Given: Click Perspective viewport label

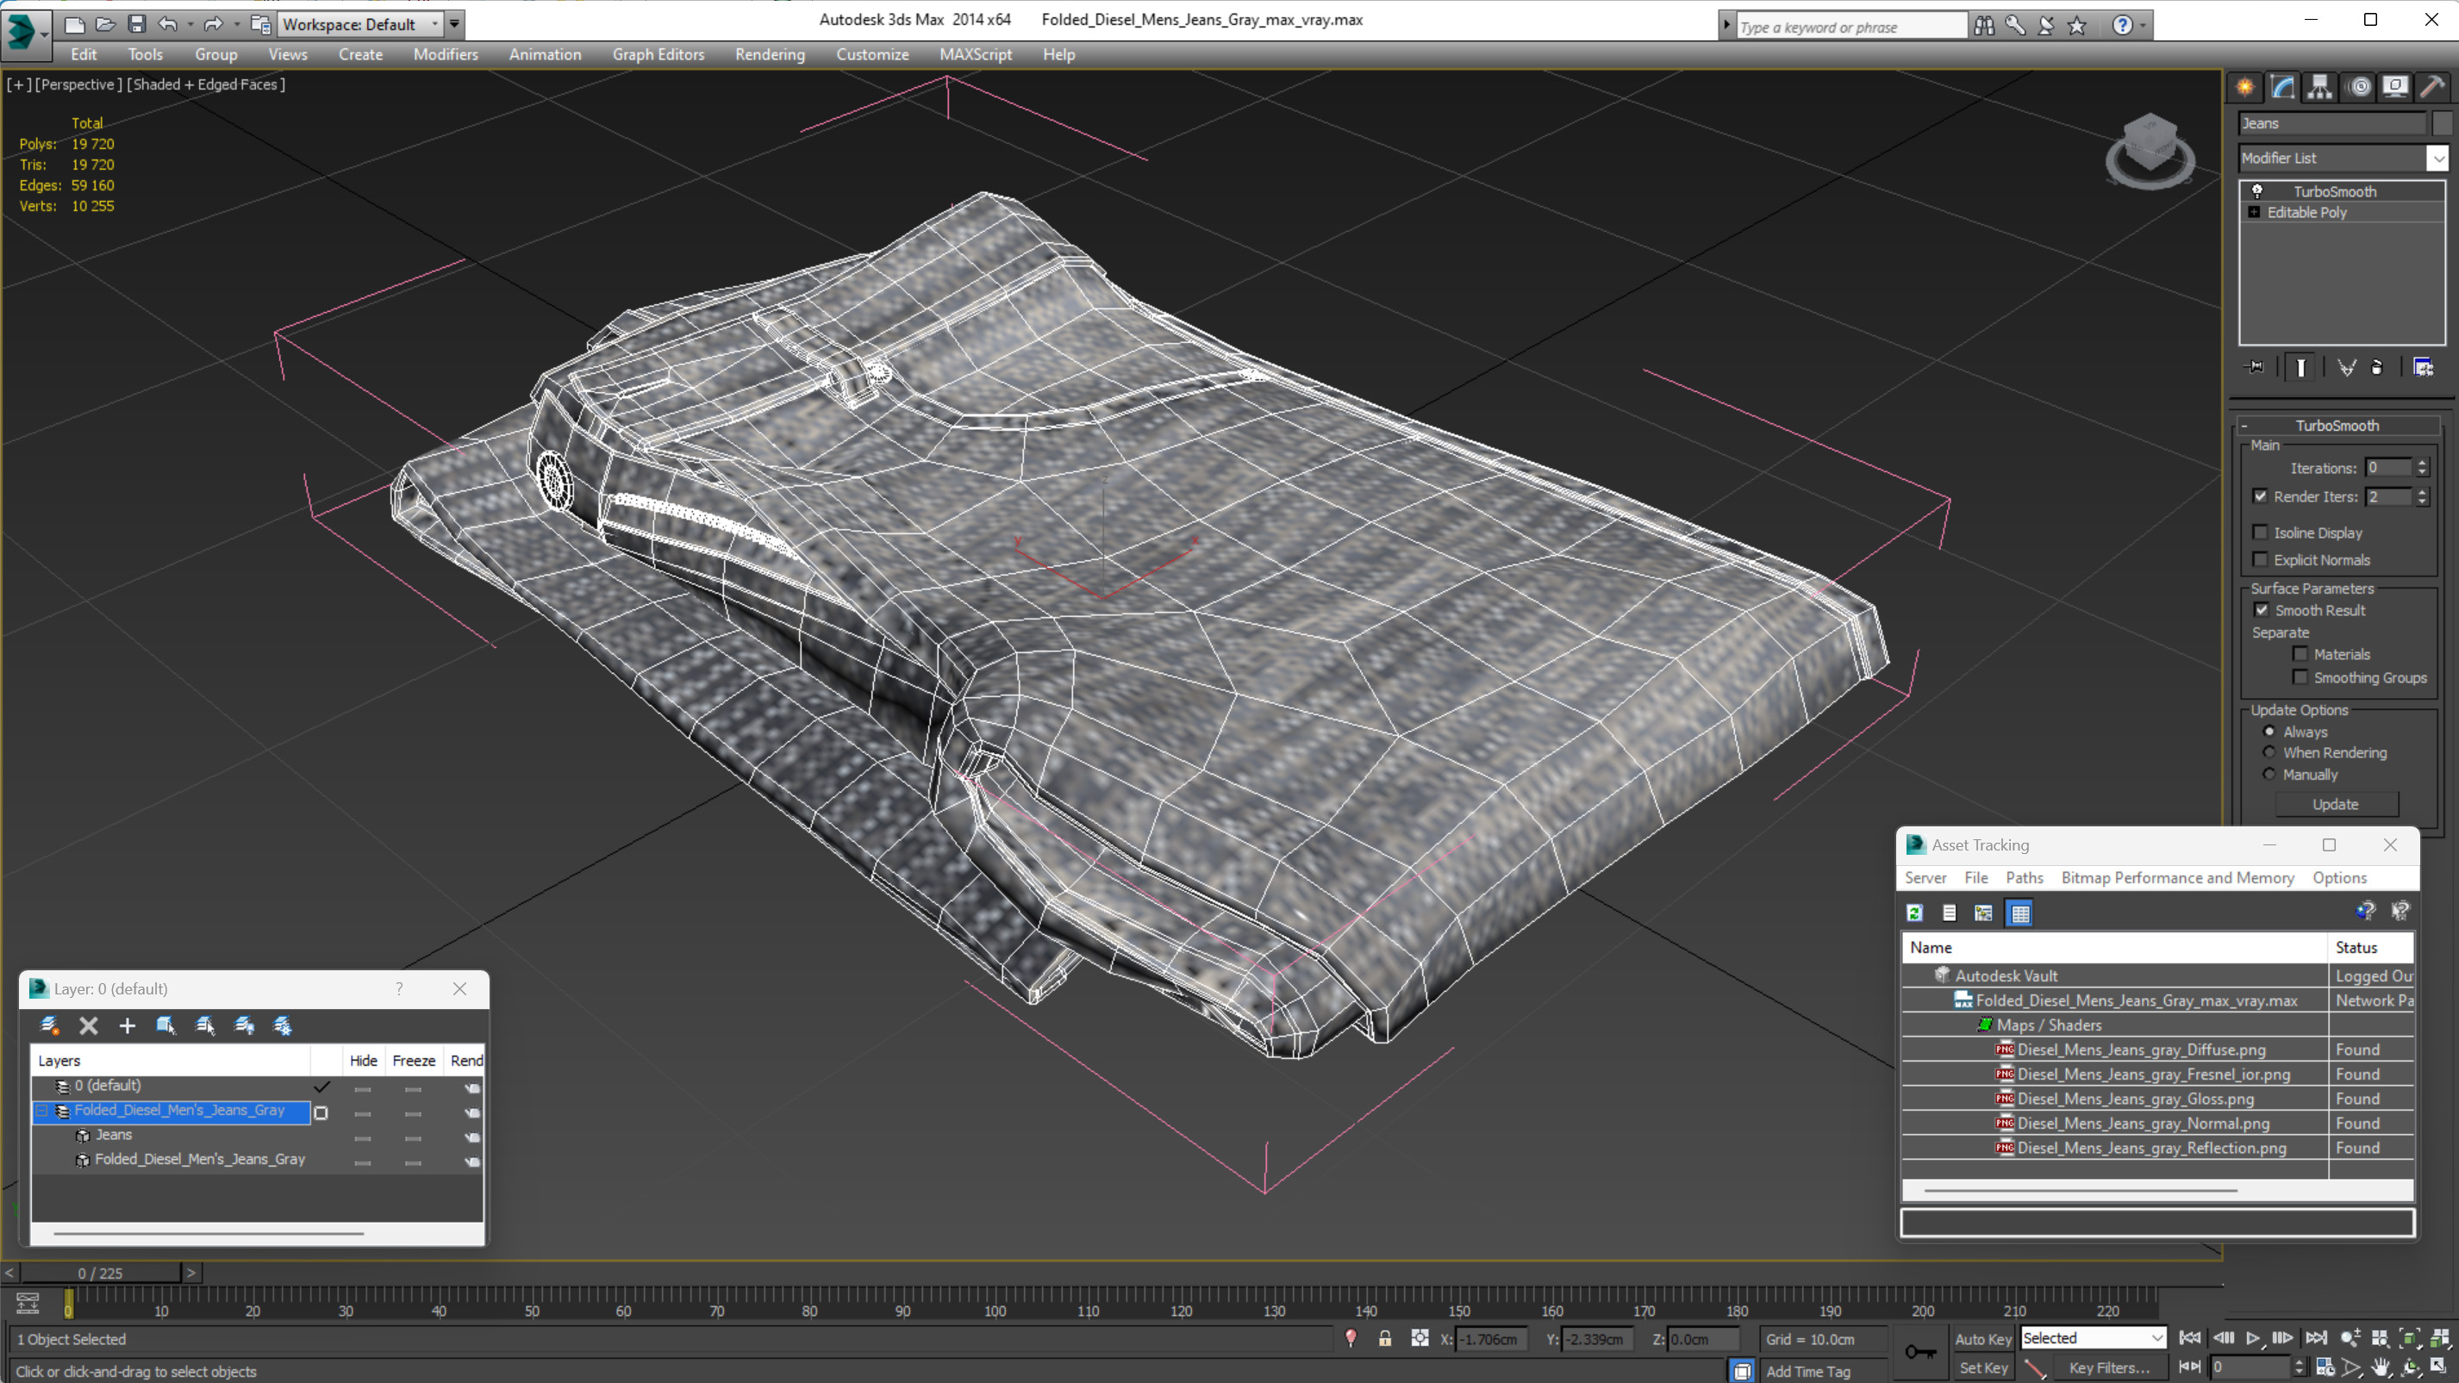Looking at the screenshot, I should (78, 84).
